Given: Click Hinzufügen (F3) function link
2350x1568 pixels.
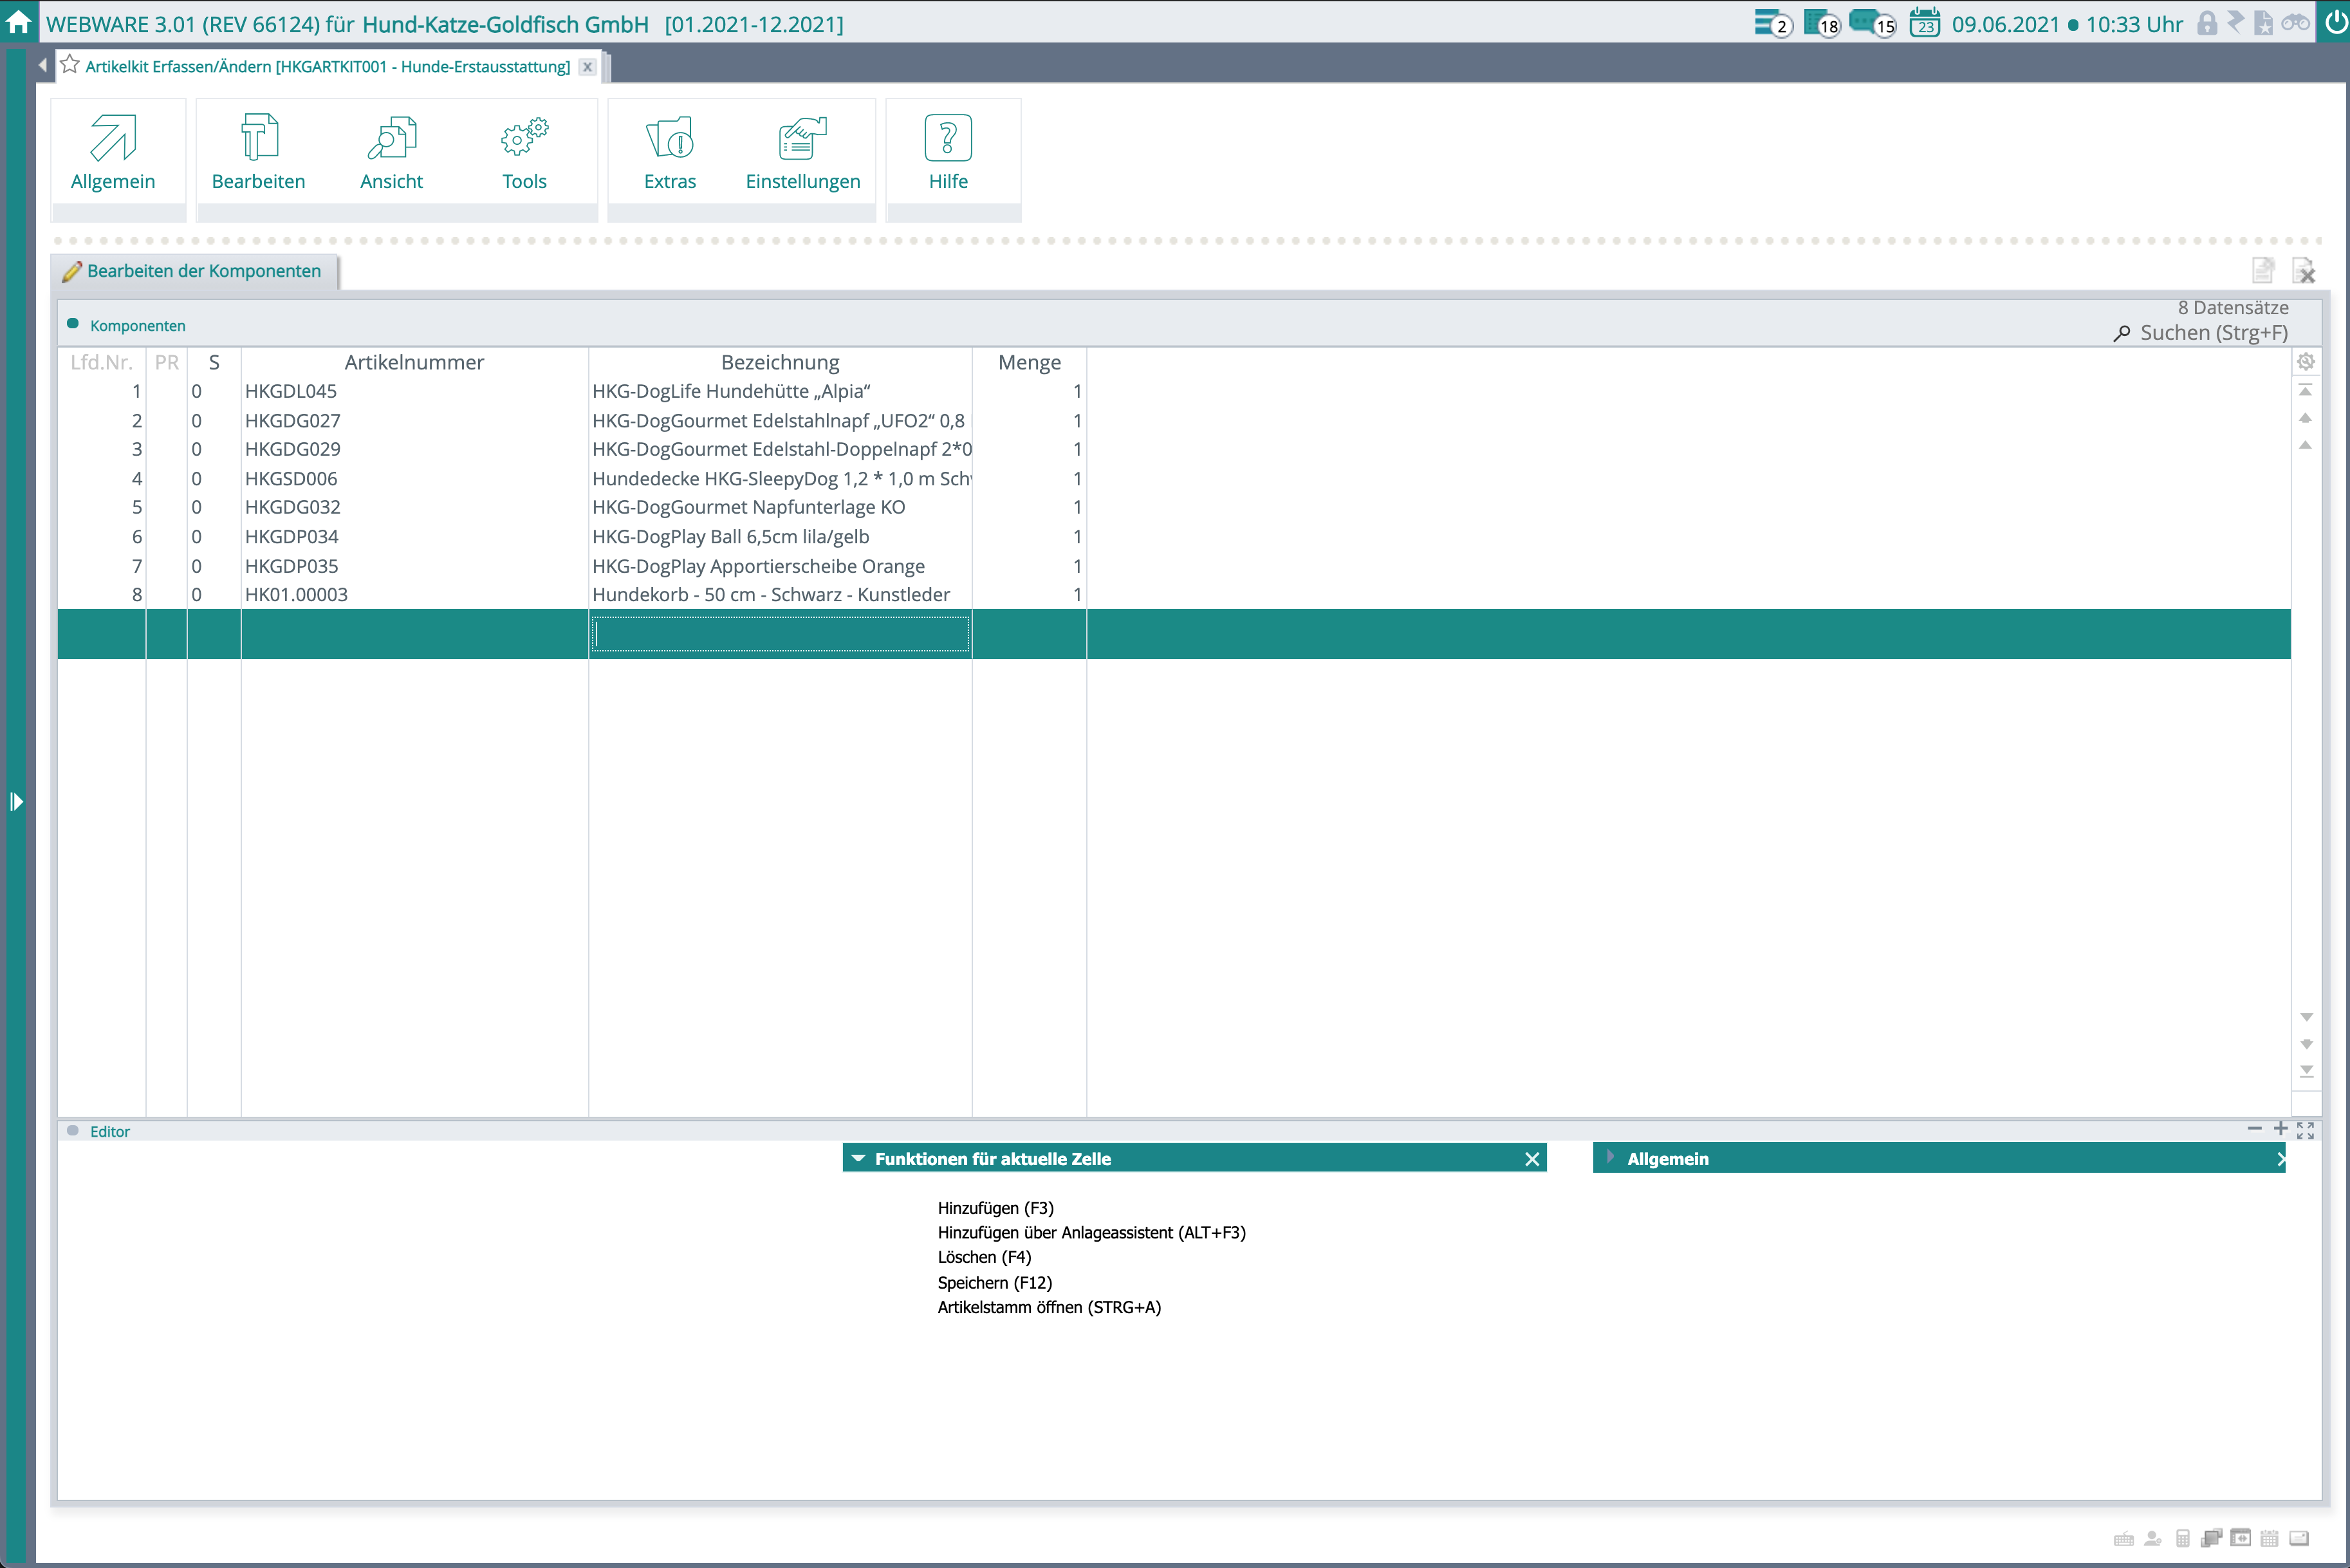Looking at the screenshot, I should pos(995,1208).
